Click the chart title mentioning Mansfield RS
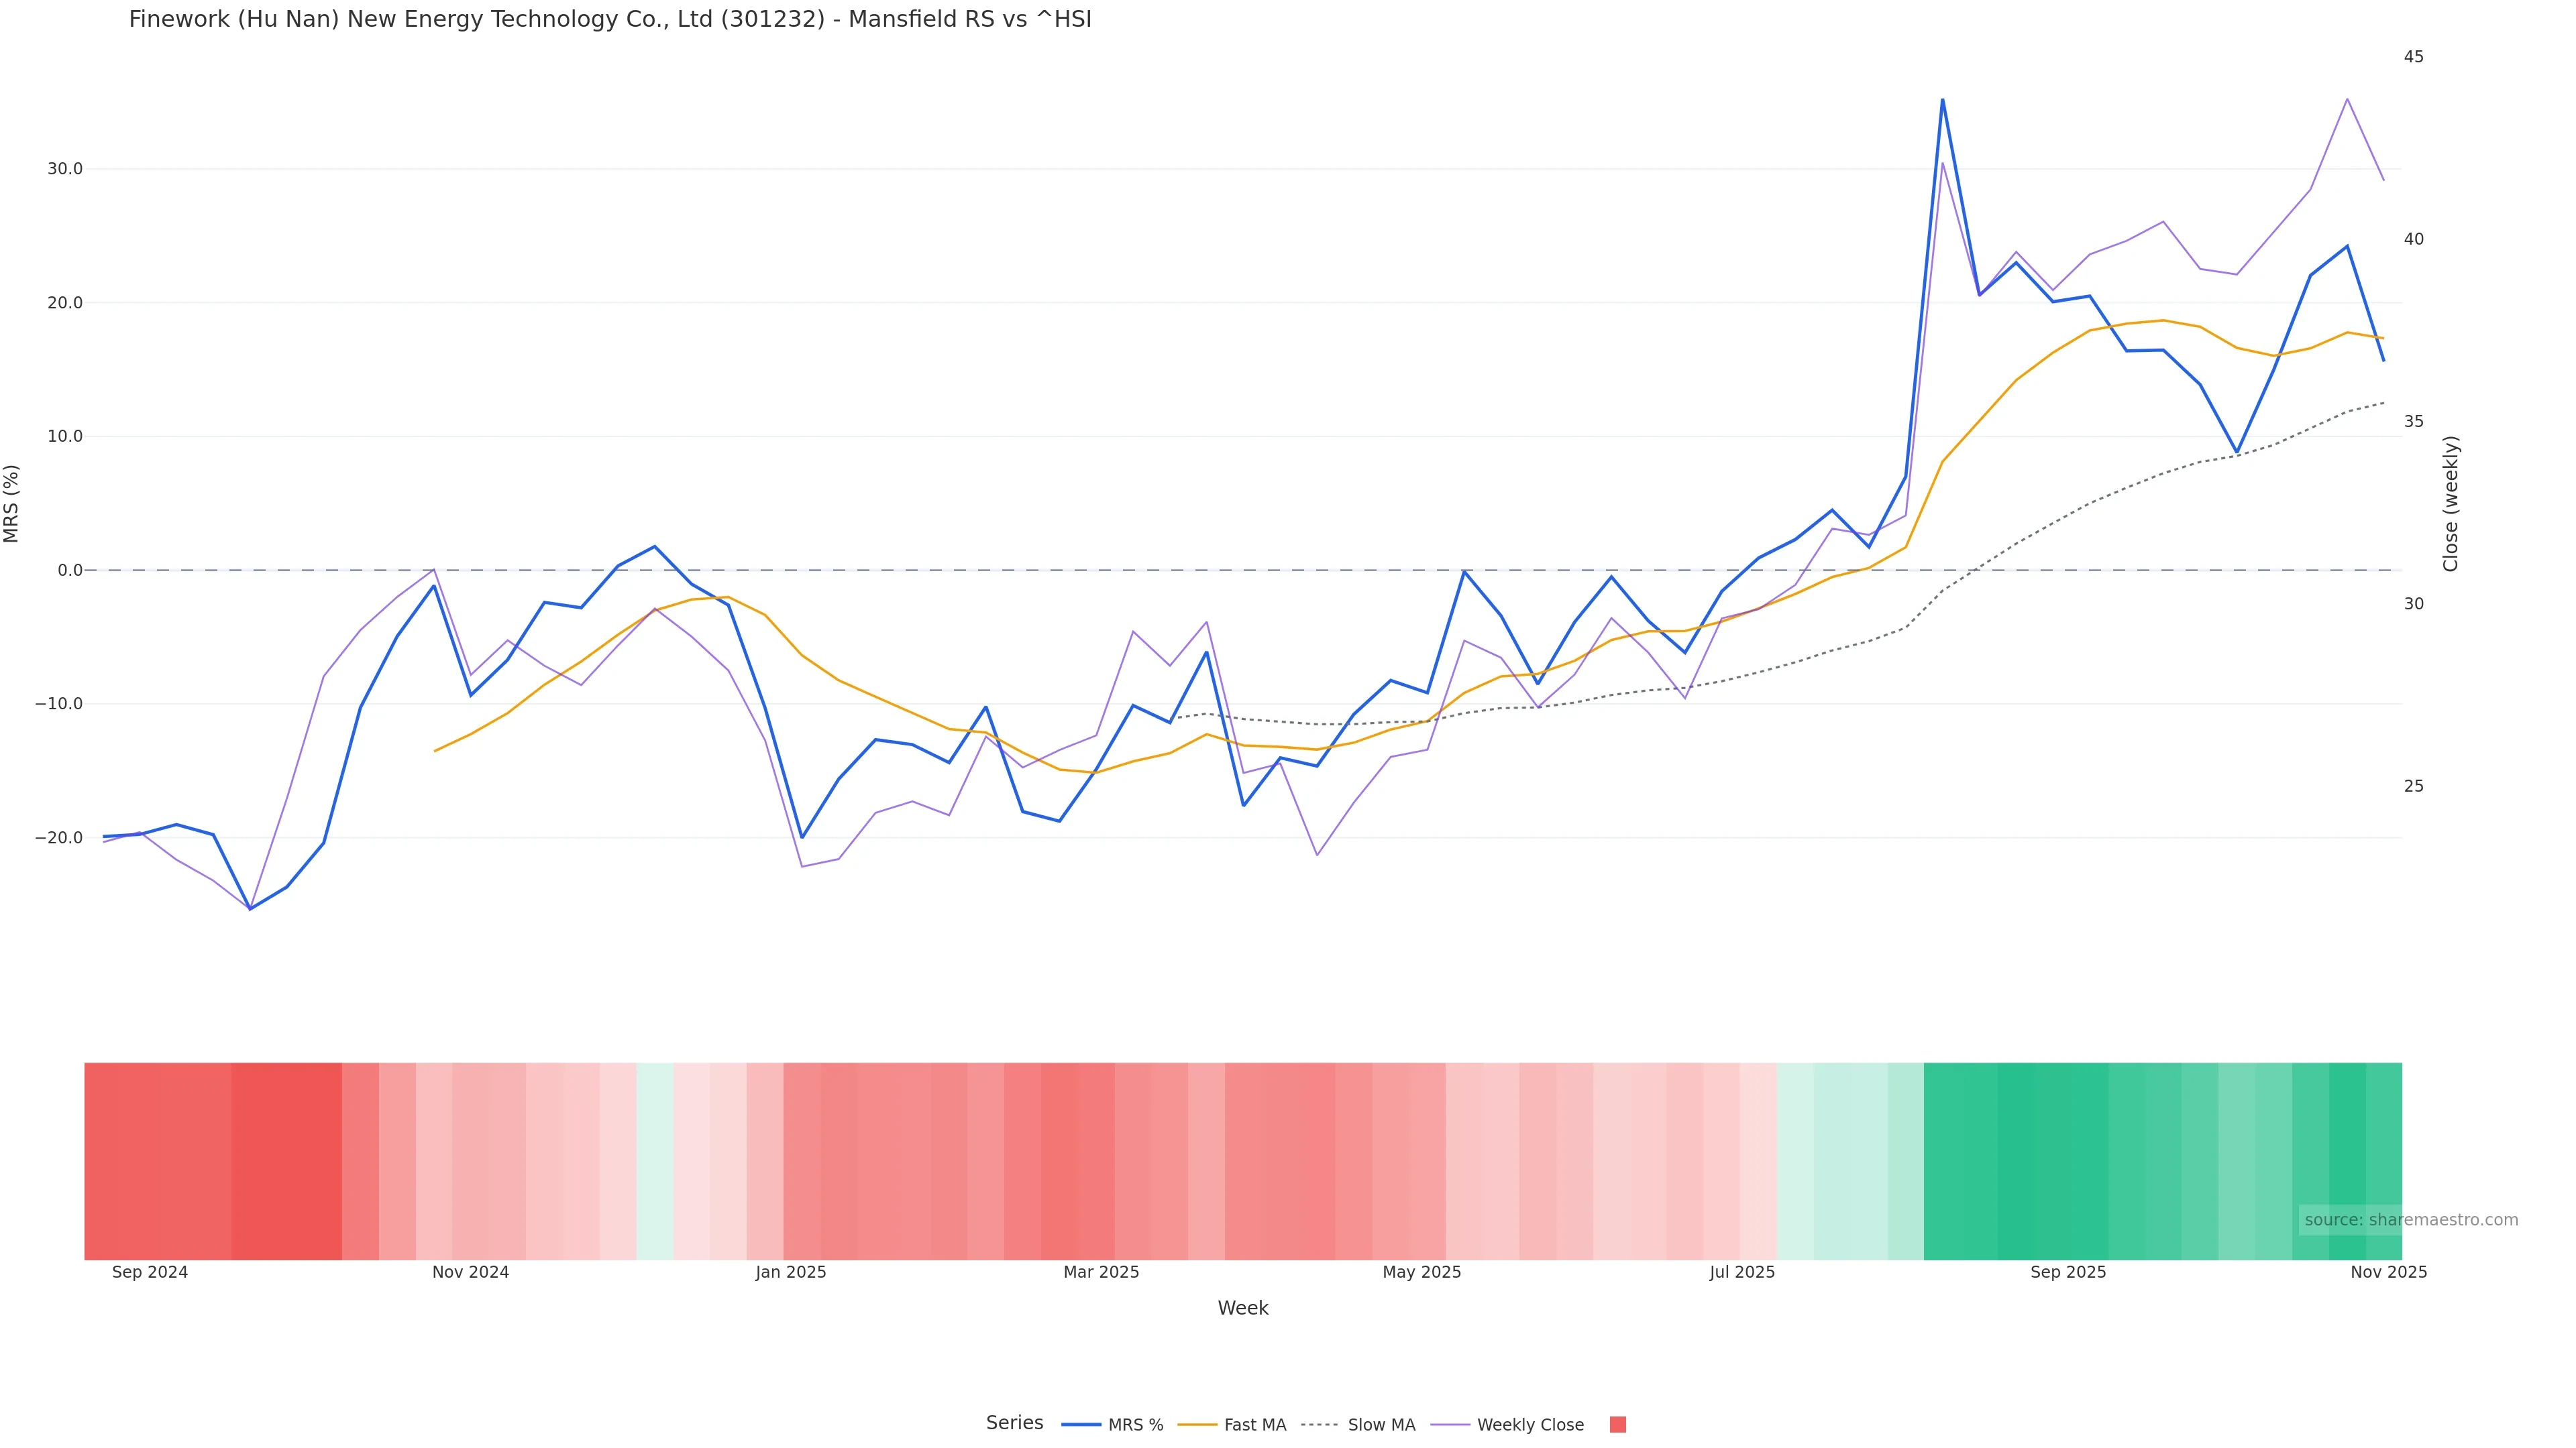 point(610,20)
